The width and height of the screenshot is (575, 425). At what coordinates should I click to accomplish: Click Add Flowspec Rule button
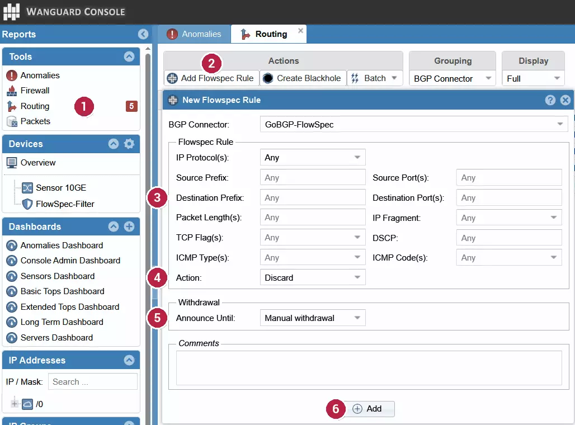point(210,78)
